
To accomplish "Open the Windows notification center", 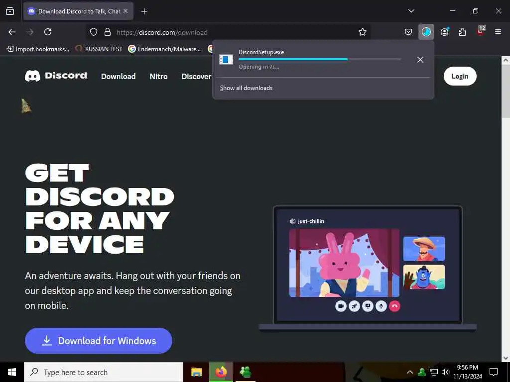I will 494,372.
